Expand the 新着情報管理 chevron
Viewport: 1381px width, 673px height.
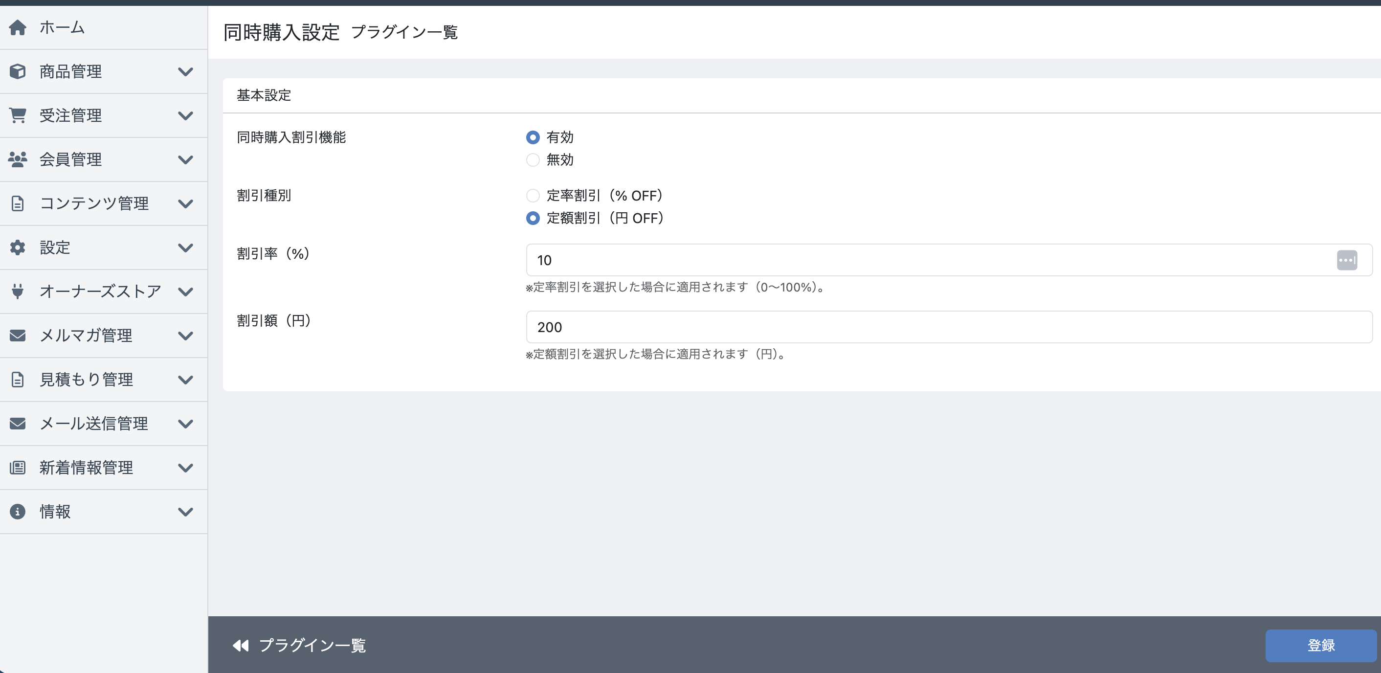(185, 467)
